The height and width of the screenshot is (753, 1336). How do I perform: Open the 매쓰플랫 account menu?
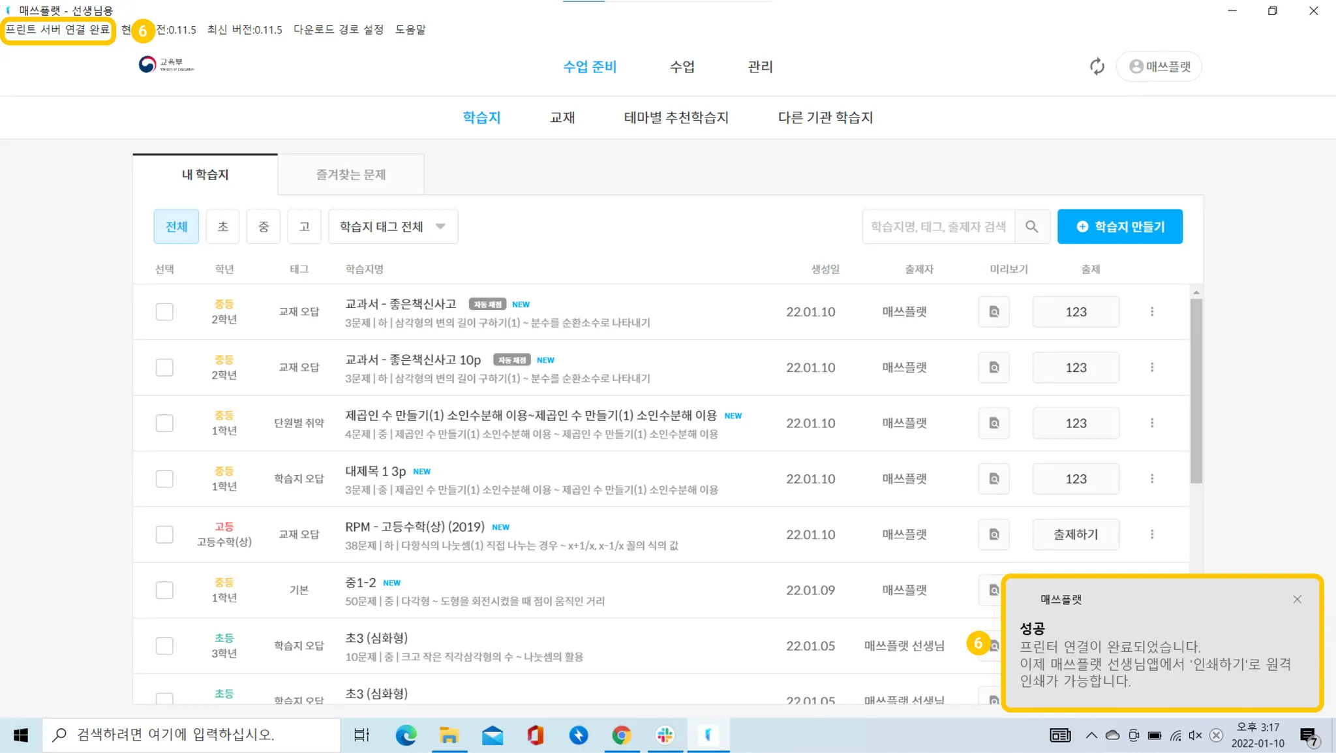[1159, 67]
